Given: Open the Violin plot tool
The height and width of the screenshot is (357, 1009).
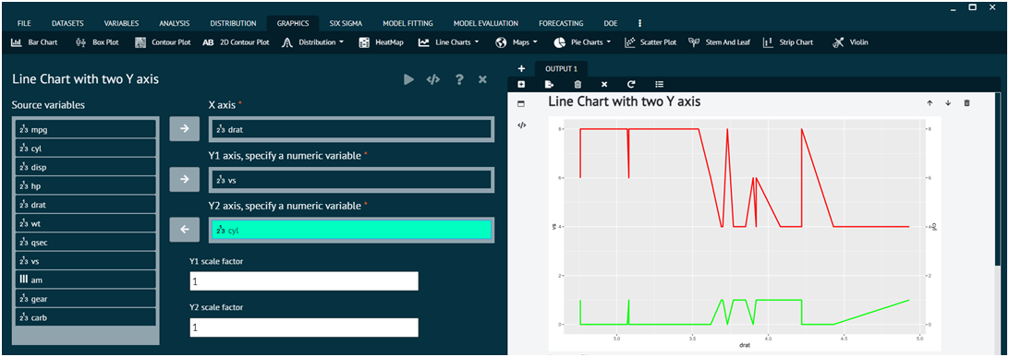Looking at the screenshot, I should (x=849, y=42).
